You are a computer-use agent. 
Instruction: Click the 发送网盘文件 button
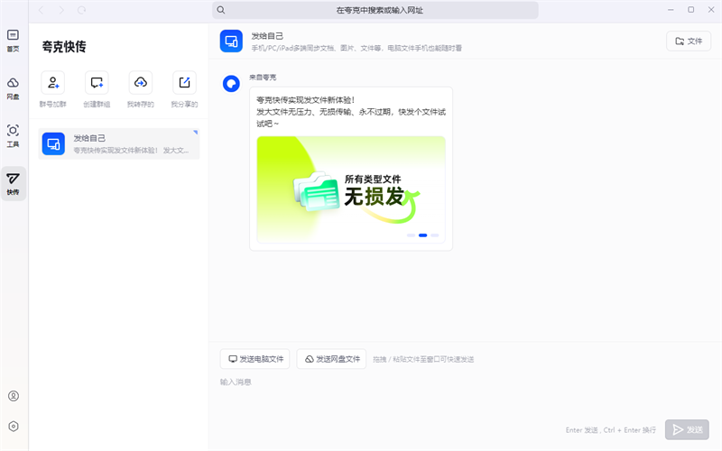pyautogui.click(x=331, y=359)
